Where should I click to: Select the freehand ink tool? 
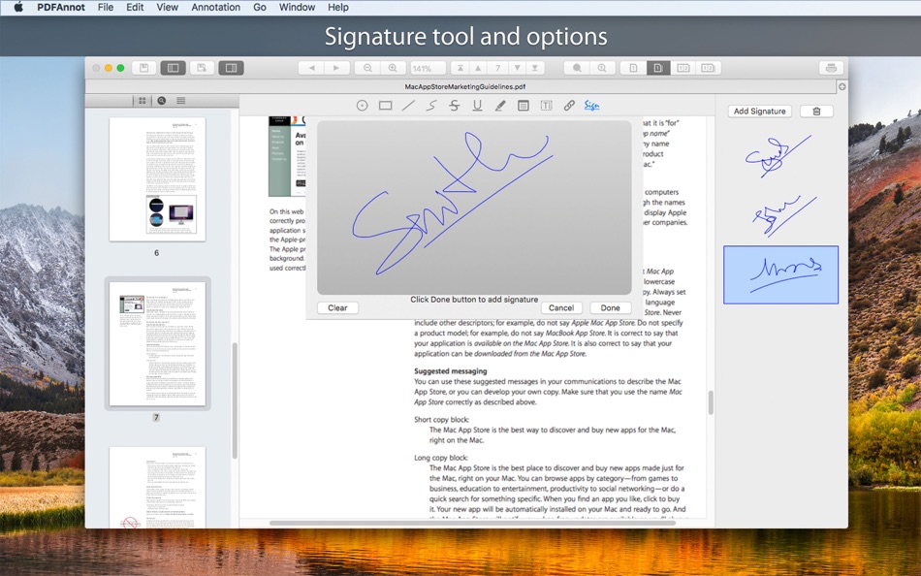[x=431, y=106]
